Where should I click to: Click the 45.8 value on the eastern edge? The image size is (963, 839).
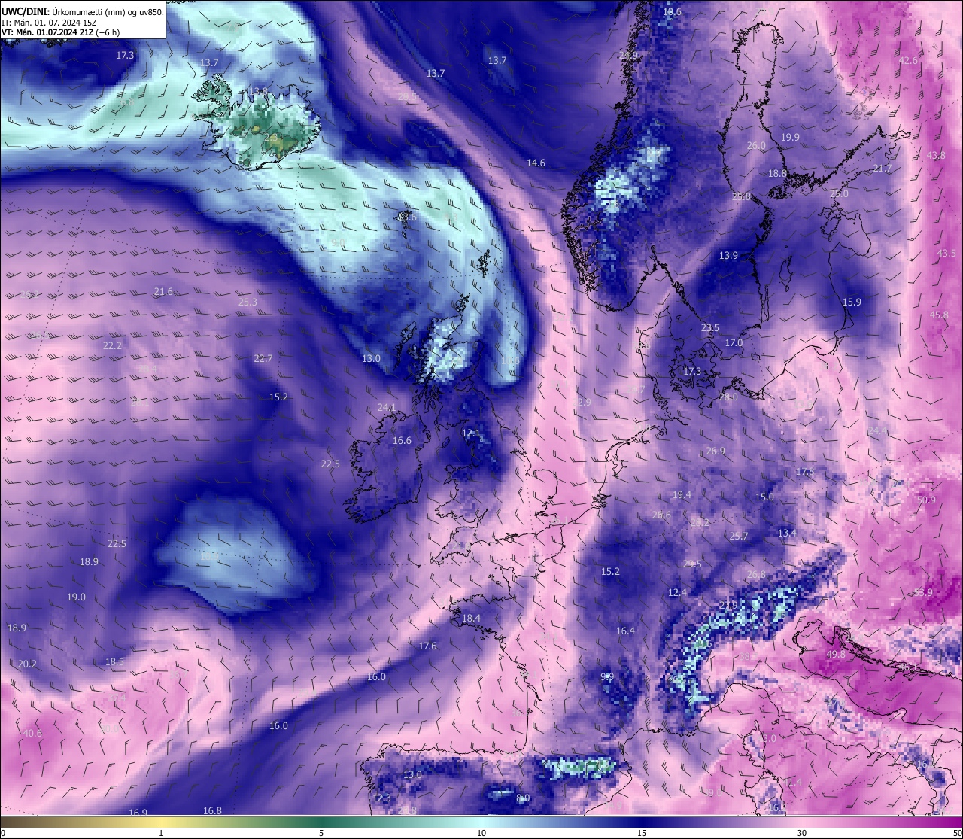click(939, 315)
